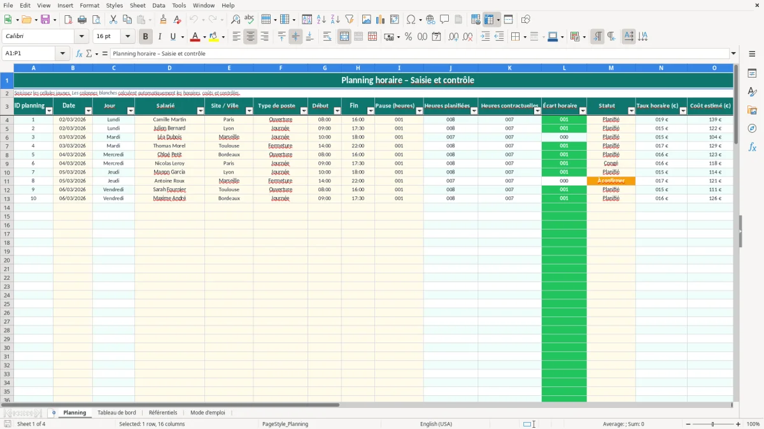This screenshot has height=429, width=764.
Task: Toggle Wrap Text button
Action: pyautogui.click(x=327, y=37)
